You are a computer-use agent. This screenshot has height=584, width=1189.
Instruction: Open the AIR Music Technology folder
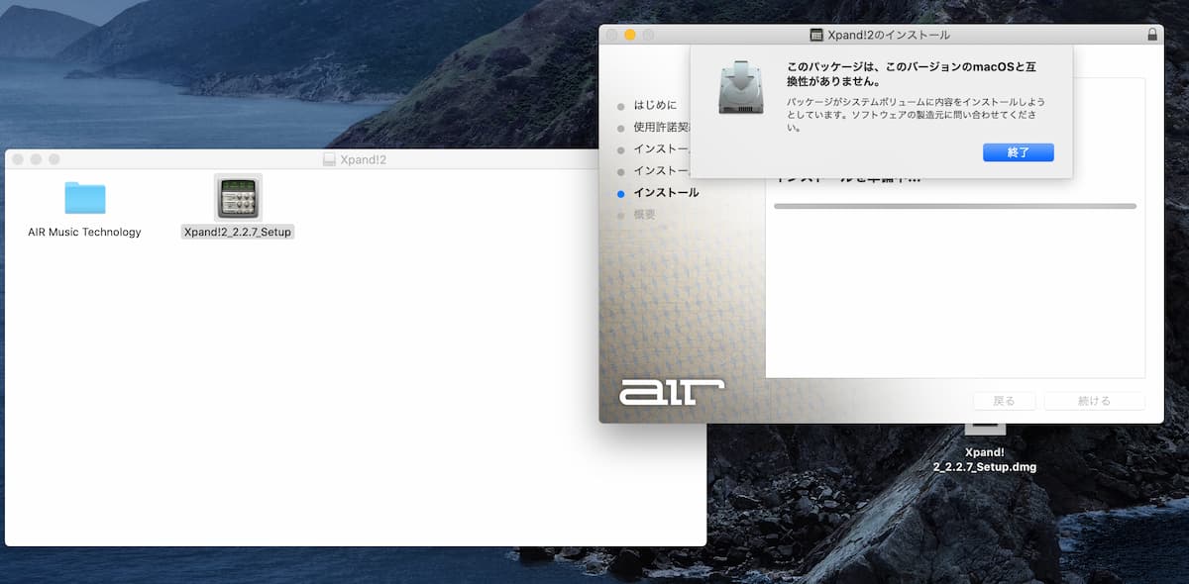click(85, 198)
